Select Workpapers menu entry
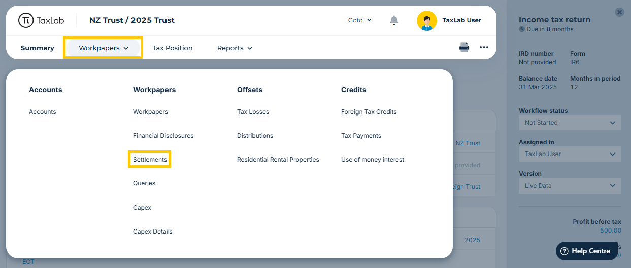The height and width of the screenshot is (268, 631). point(150,112)
